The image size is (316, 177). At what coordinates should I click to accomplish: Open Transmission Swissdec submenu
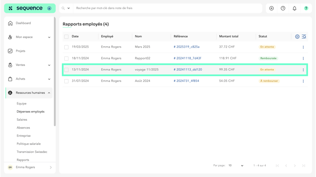[x=32, y=152]
